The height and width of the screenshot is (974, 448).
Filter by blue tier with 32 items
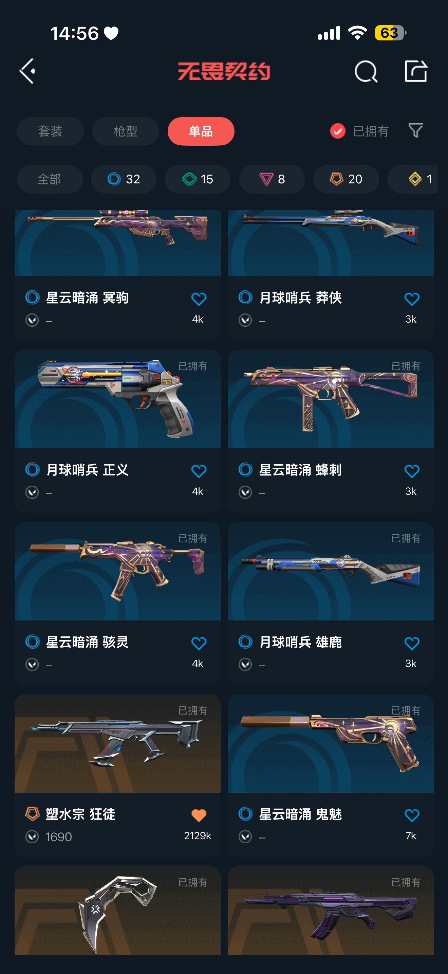click(x=124, y=179)
